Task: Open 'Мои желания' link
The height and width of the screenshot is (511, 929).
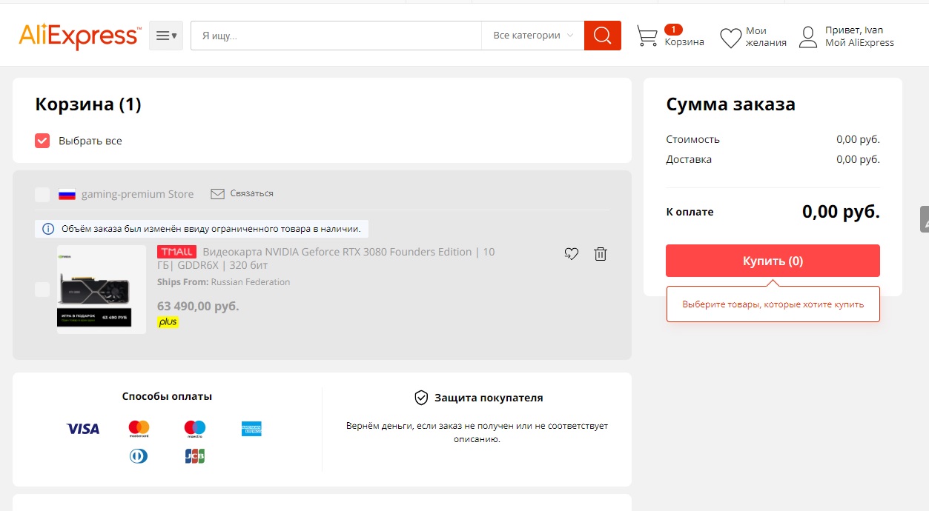Action: 766,36
